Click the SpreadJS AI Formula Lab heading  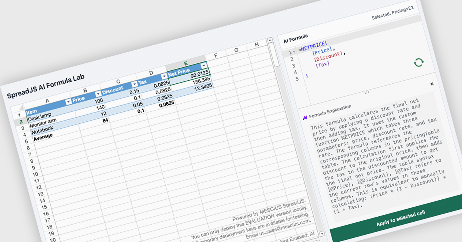tap(45, 86)
